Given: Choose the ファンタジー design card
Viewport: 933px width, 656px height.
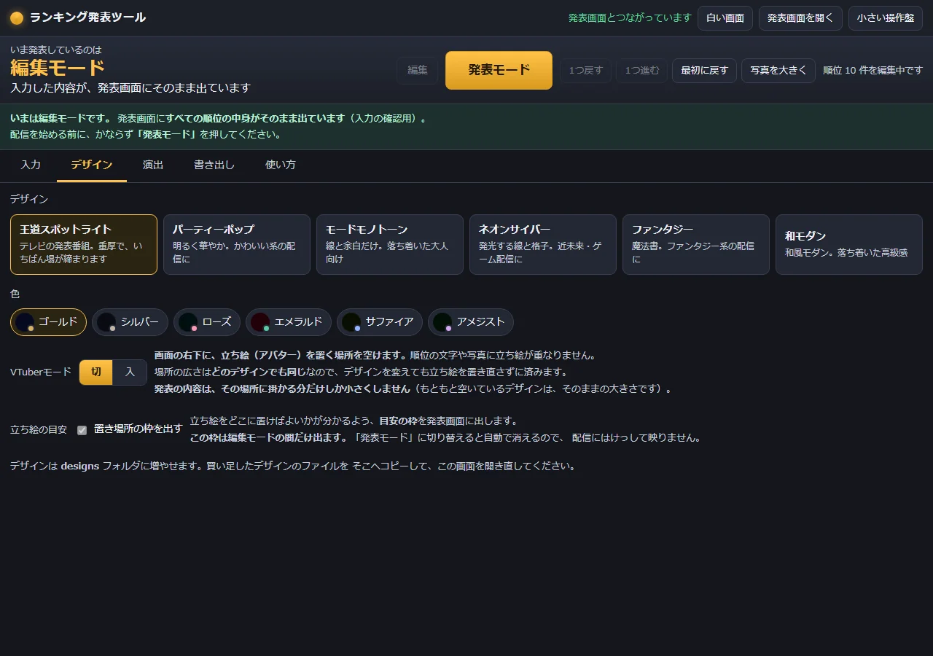Looking at the screenshot, I should pyautogui.click(x=696, y=245).
